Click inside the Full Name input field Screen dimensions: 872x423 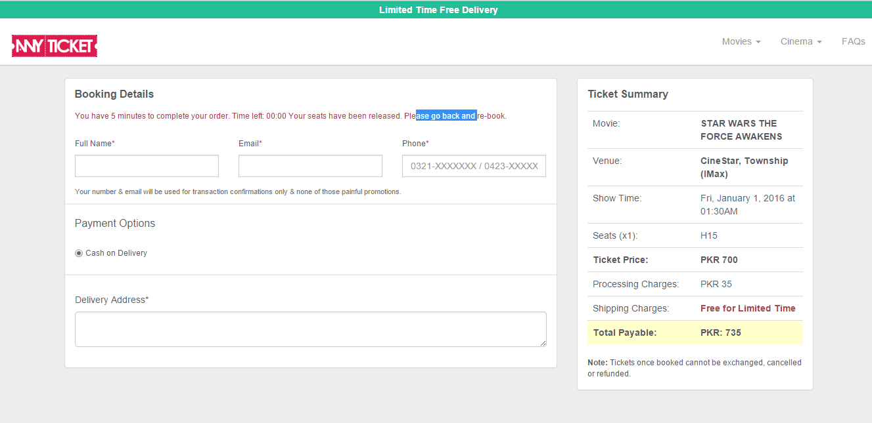coord(146,166)
